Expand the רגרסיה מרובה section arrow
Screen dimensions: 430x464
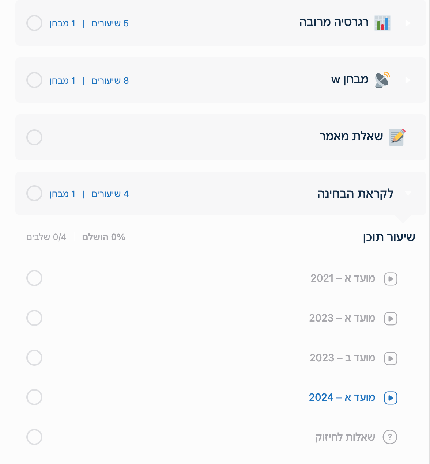coord(408,23)
